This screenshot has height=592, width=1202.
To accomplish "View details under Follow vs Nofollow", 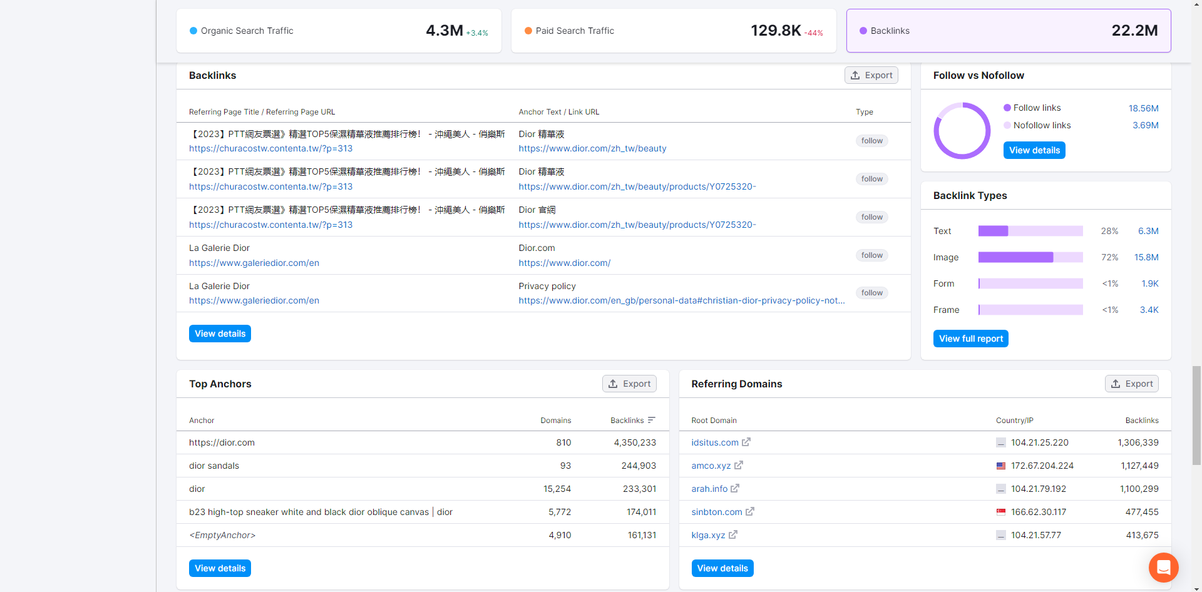I will point(1034,150).
